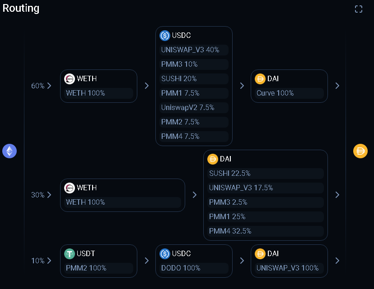
Task: Click the USDC icon in the DODO node
Action: [x=164, y=253]
